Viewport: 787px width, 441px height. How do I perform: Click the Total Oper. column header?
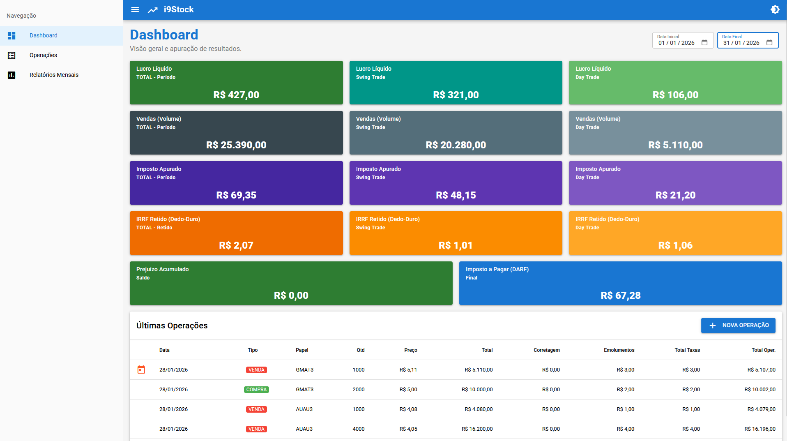pyautogui.click(x=764, y=350)
